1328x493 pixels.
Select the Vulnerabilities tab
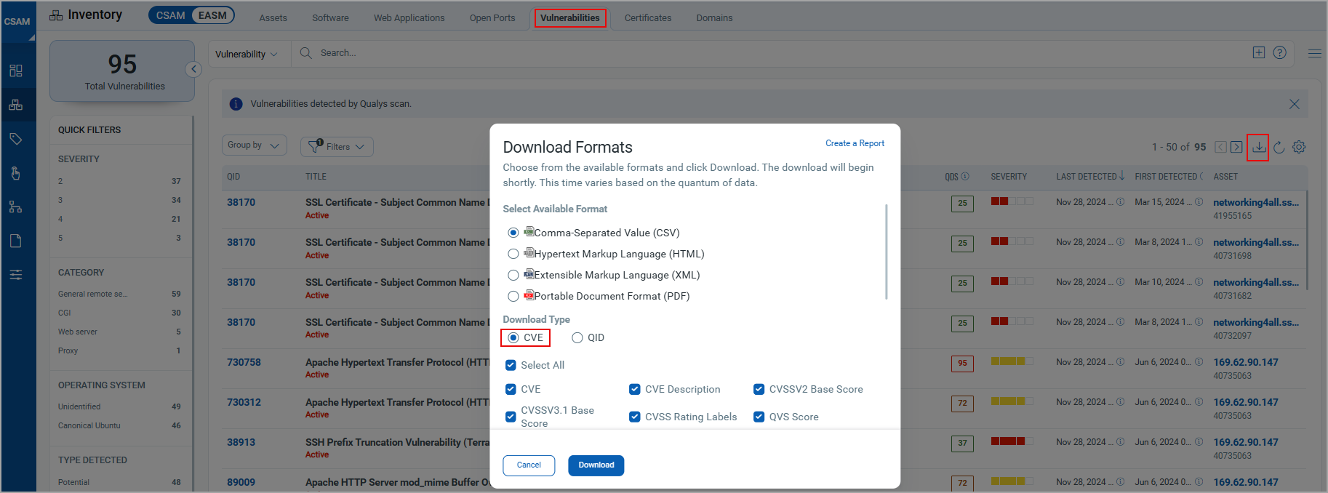570,17
